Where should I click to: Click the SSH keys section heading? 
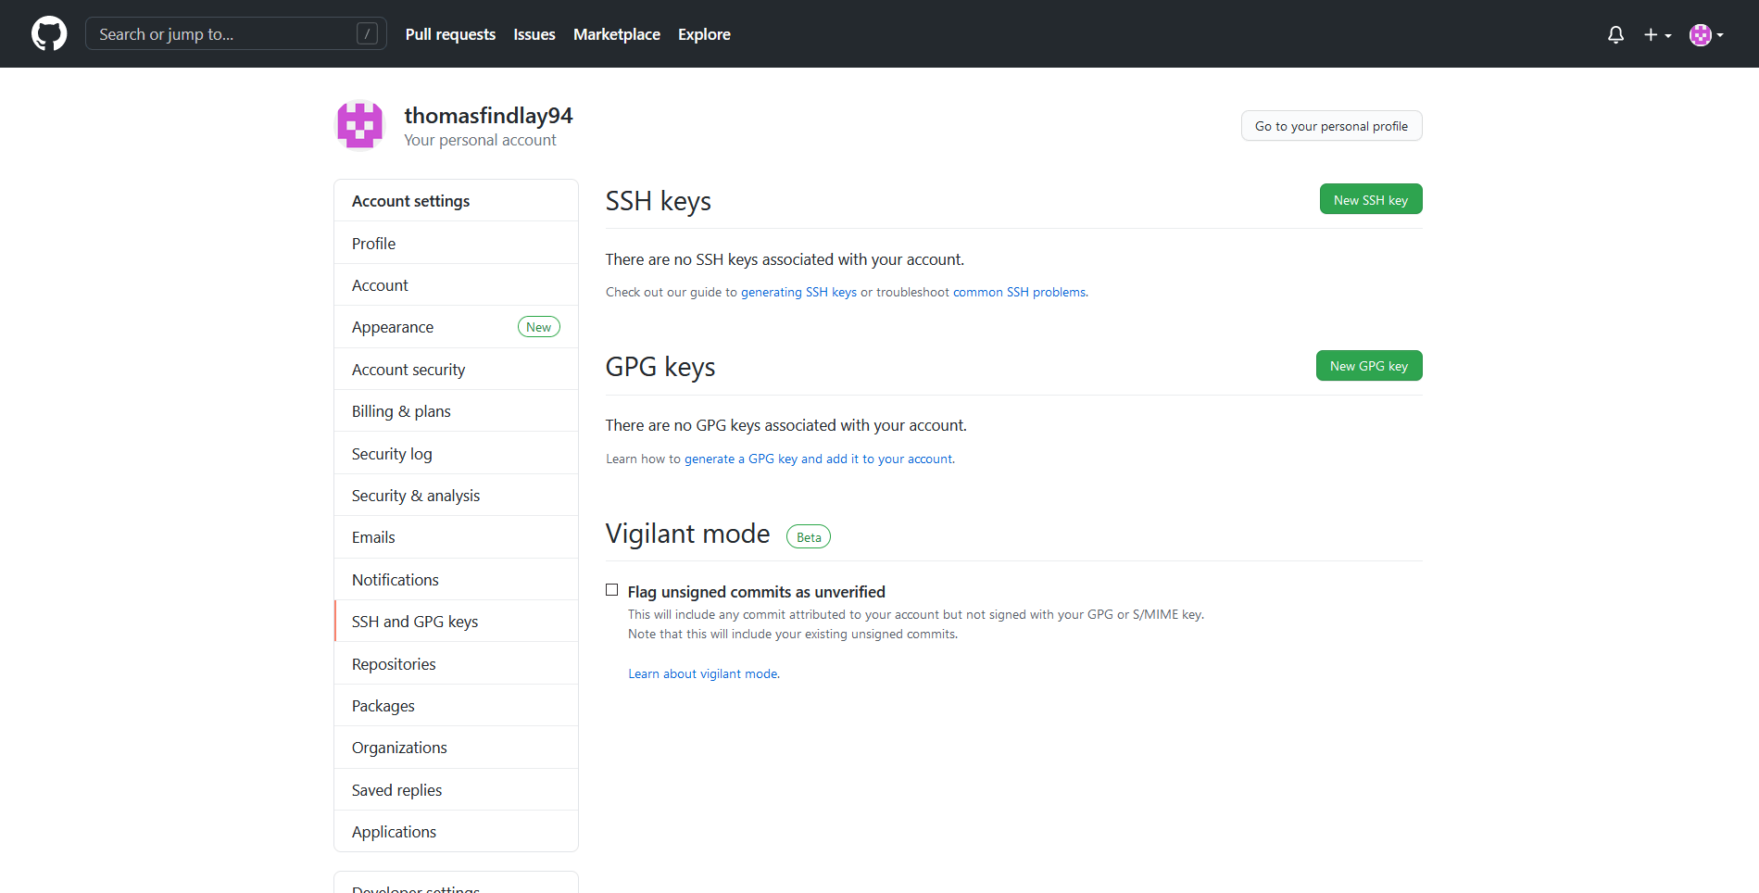[x=659, y=201]
